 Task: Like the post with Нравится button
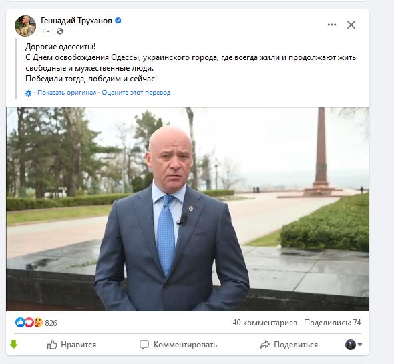pyautogui.click(x=71, y=345)
